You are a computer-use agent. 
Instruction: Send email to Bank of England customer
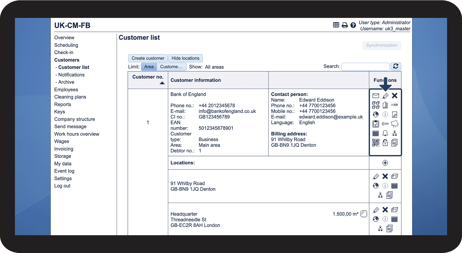click(376, 96)
